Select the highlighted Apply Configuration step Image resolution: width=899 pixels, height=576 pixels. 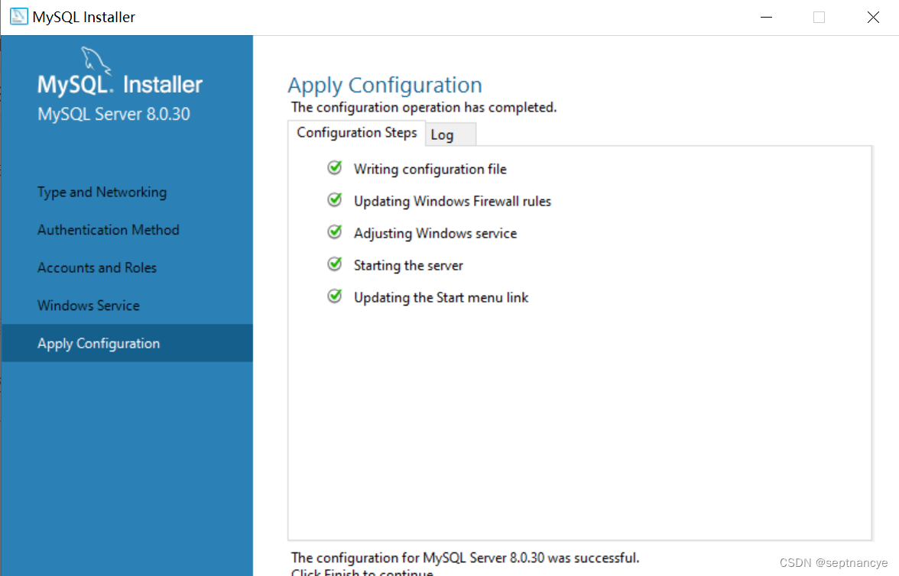point(98,343)
